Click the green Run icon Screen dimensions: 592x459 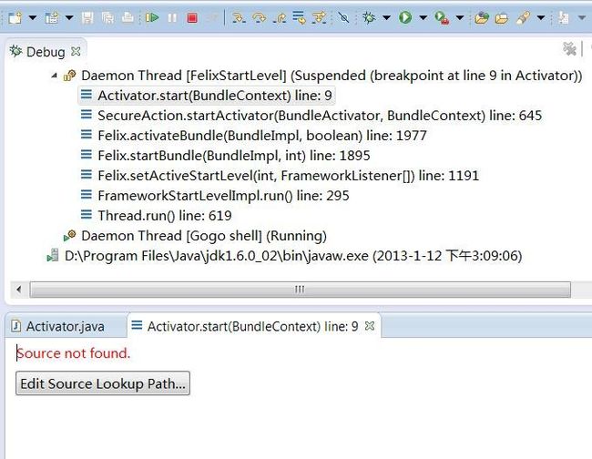tap(405, 17)
